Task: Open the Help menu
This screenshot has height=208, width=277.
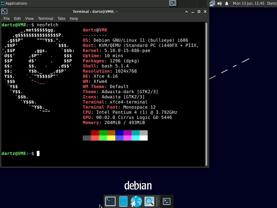Action: (74, 19)
